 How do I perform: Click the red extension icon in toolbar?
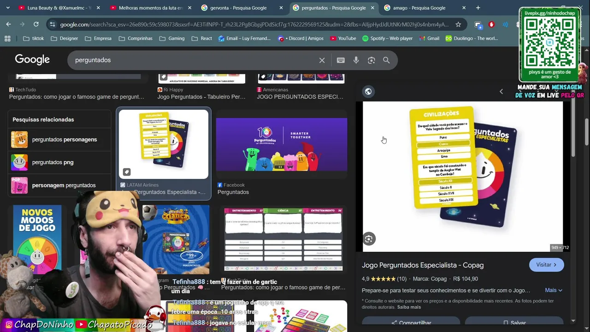click(x=491, y=24)
